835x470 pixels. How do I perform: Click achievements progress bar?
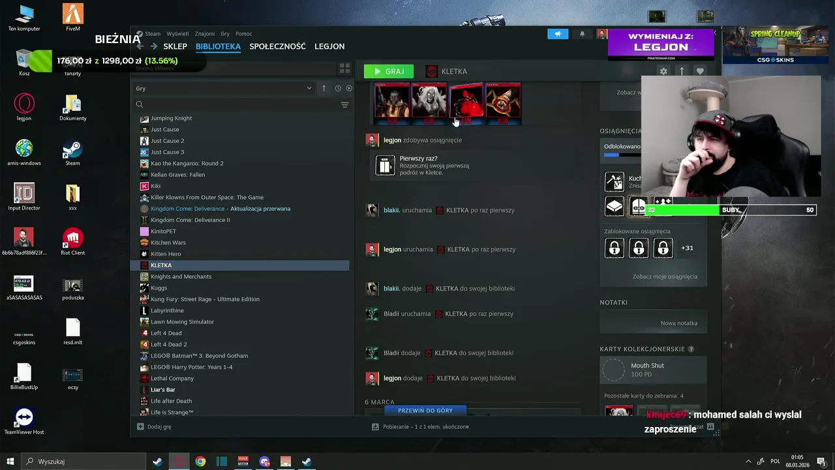(621, 155)
